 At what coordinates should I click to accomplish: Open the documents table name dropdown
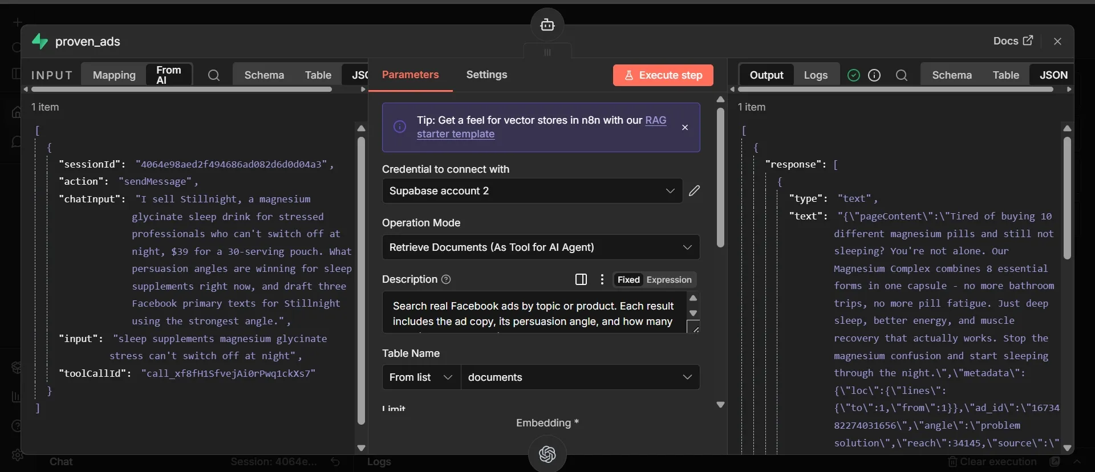point(580,377)
